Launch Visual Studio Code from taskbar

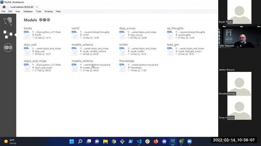click(x=139, y=142)
